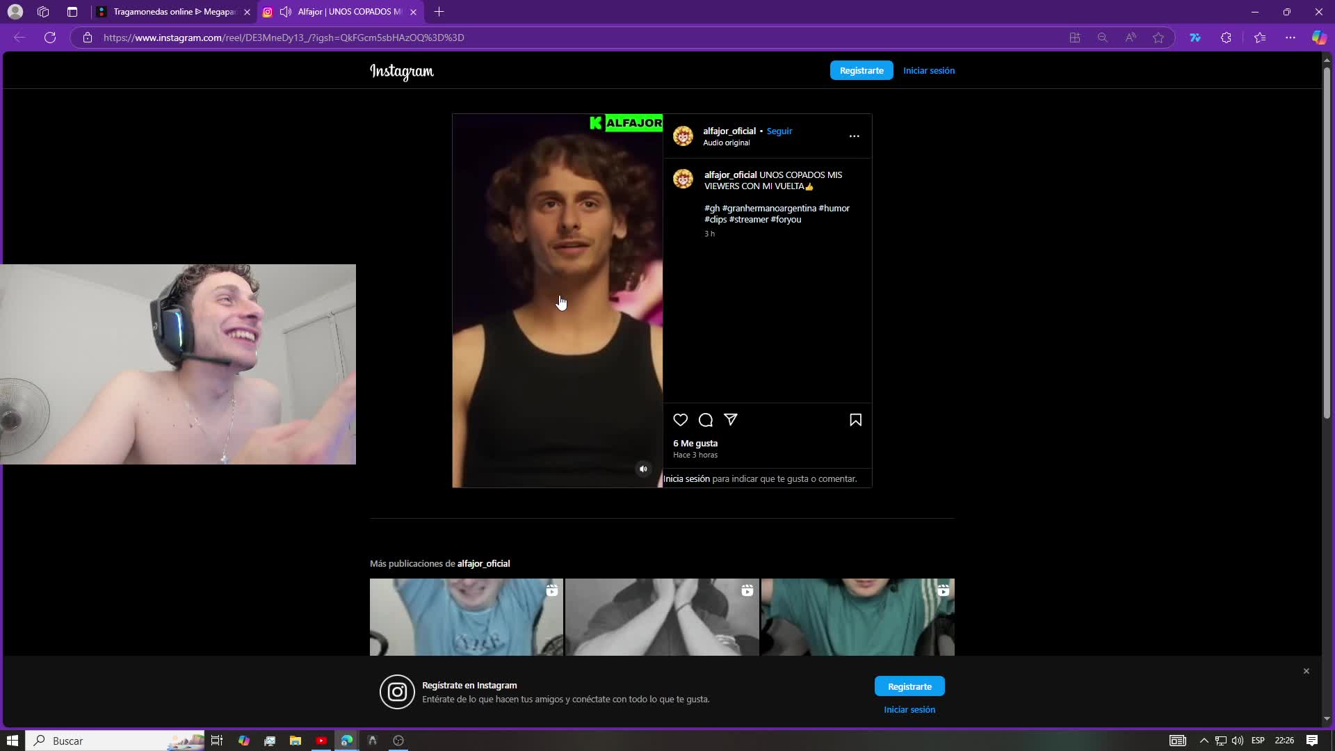1335x751 pixels.
Task: Click the 6 Me gusta count
Action: click(695, 443)
